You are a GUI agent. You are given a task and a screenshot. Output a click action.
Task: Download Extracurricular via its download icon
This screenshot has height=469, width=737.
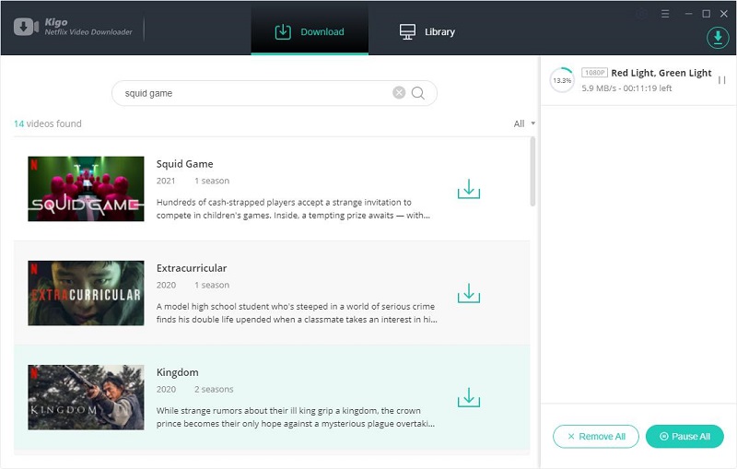(469, 293)
